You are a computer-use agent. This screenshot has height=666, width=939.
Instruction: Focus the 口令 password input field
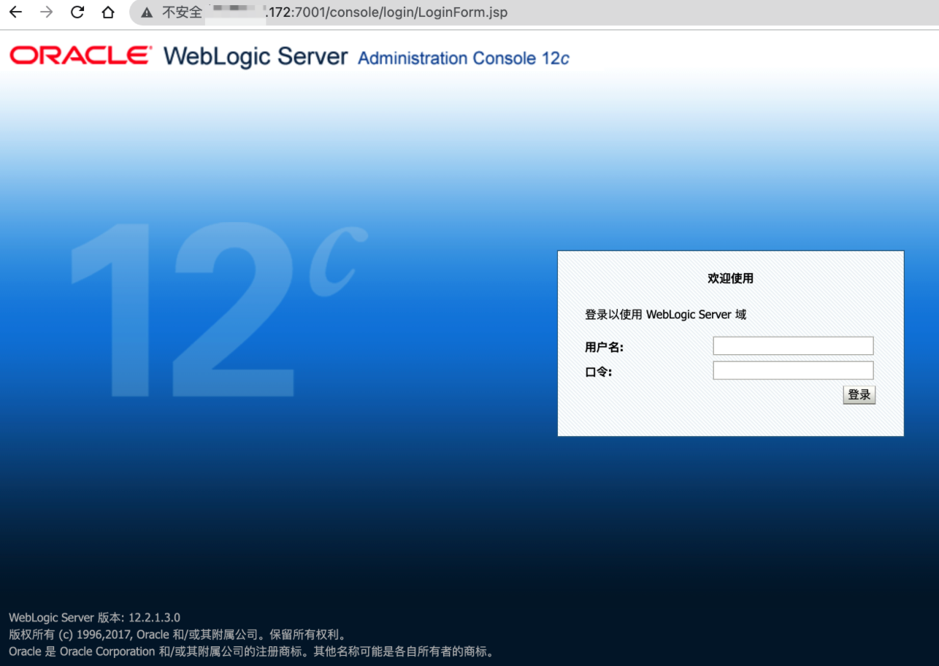pyautogui.click(x=793, y=370)
